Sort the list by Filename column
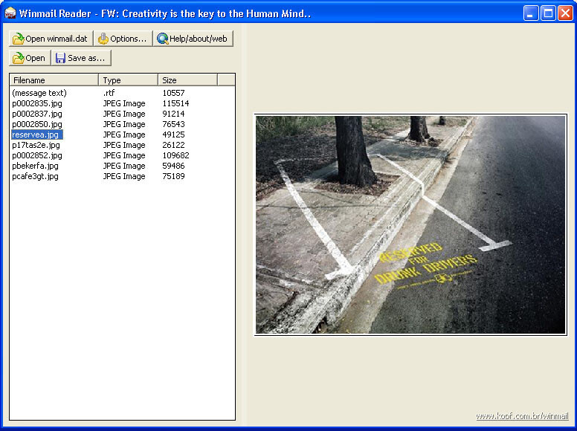This screenshot has height=431, width=577. pos(54,80)
